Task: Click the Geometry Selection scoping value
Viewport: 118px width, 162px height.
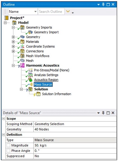Action: pyautogui.click(x=75, y=124)
